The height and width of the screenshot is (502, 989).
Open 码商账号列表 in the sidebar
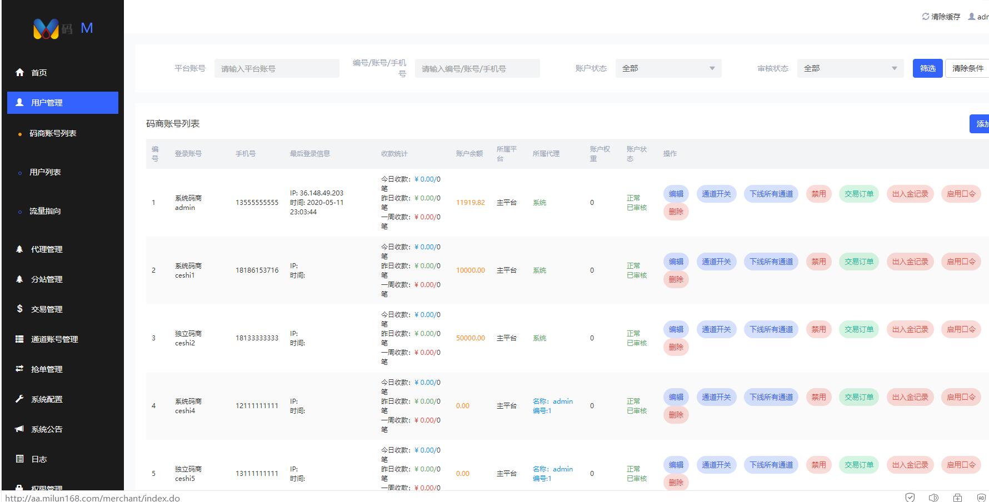tap(53, 133)
